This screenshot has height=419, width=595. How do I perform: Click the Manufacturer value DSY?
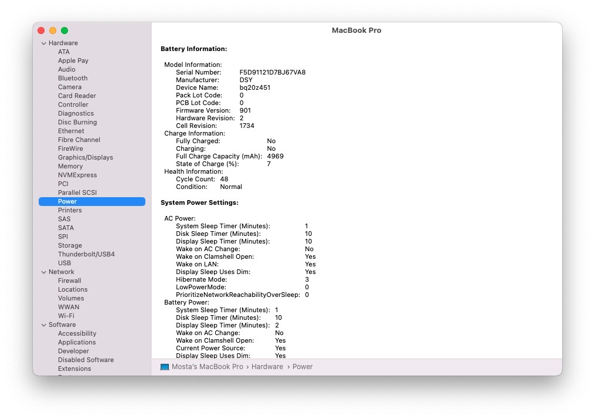(246, 80)
